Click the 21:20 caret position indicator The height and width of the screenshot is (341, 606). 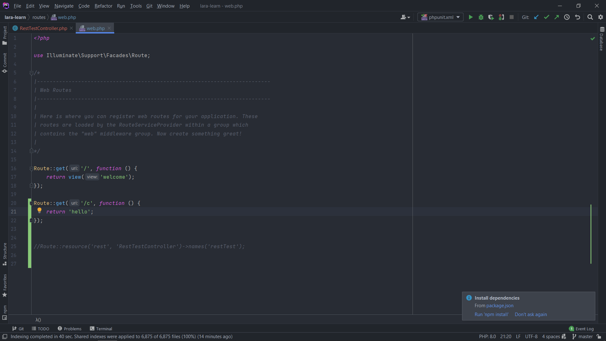coord(505,337)
